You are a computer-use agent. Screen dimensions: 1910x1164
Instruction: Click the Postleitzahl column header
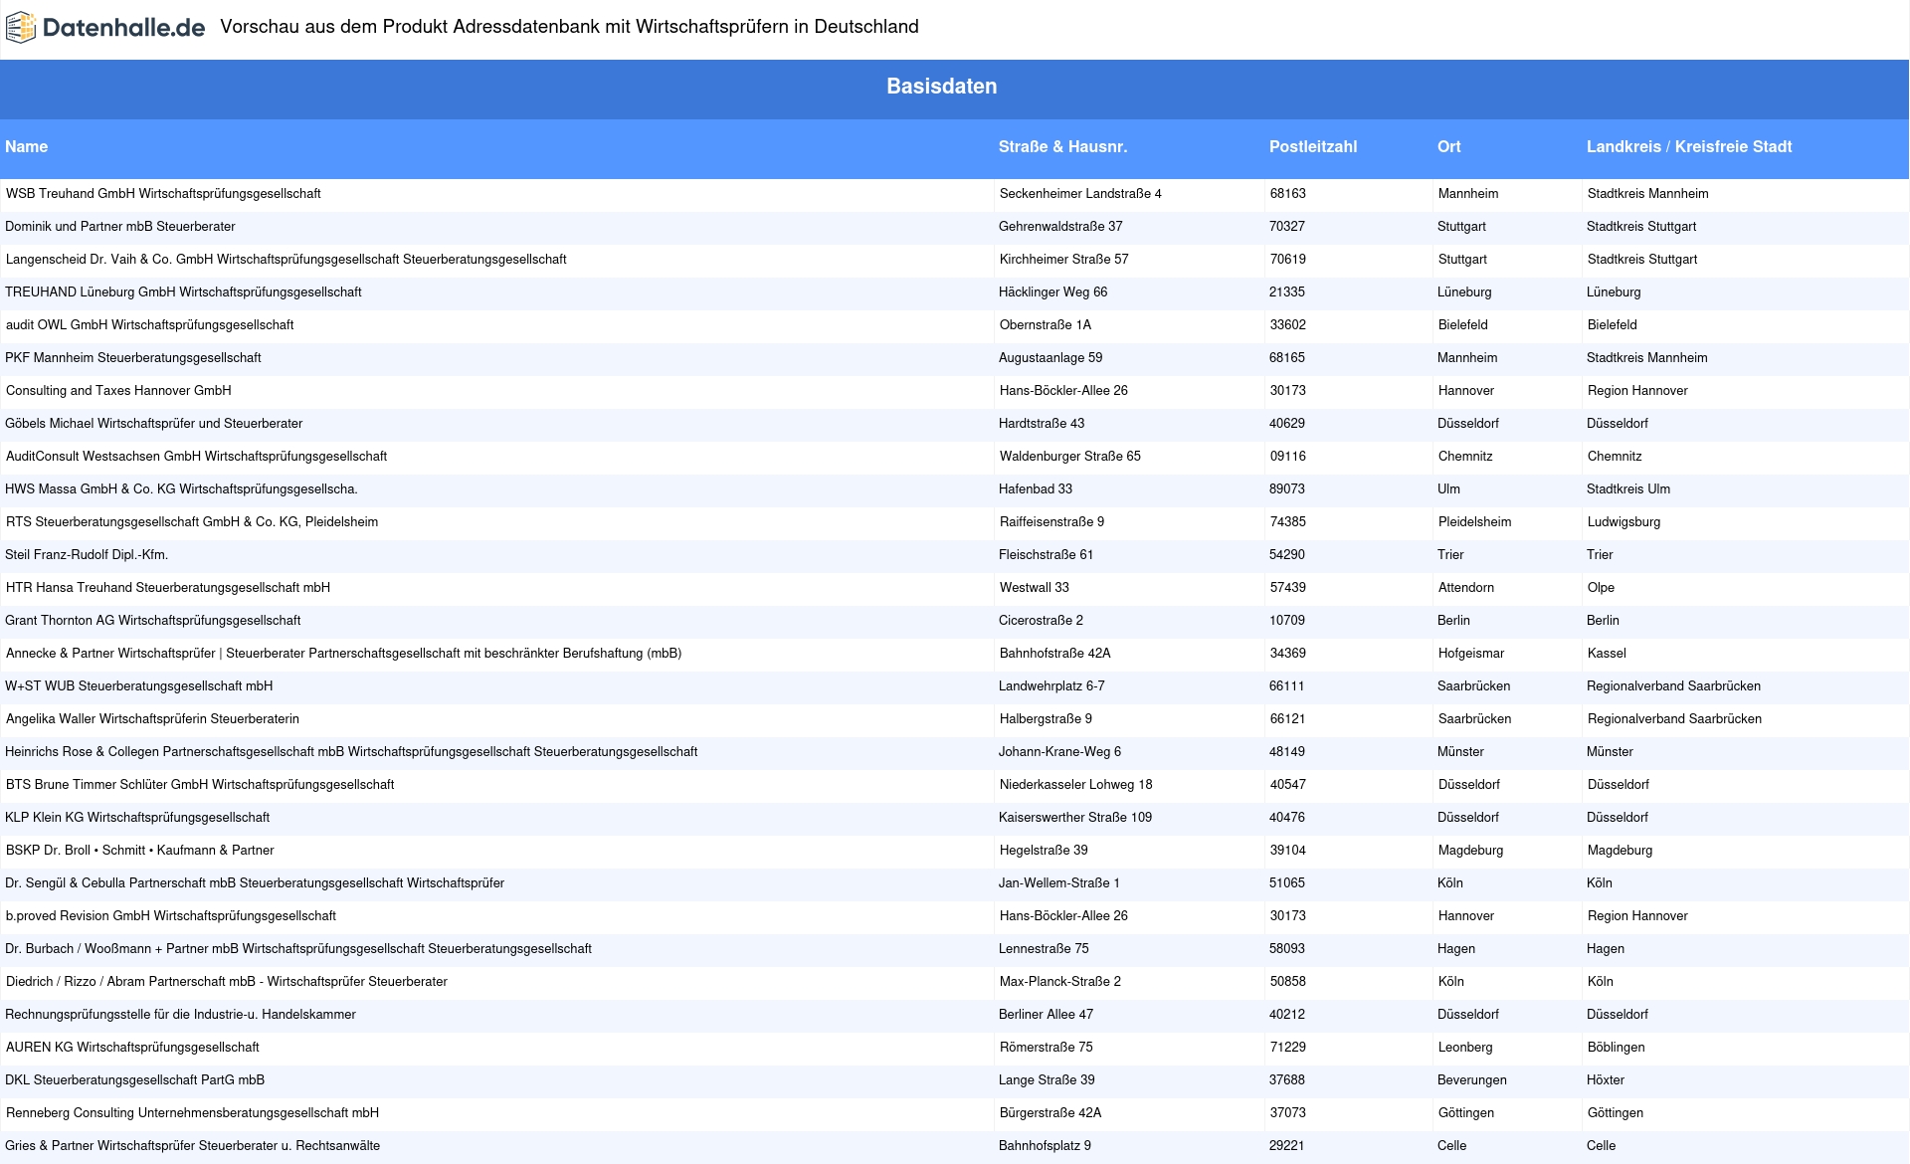pos(1313,147)
